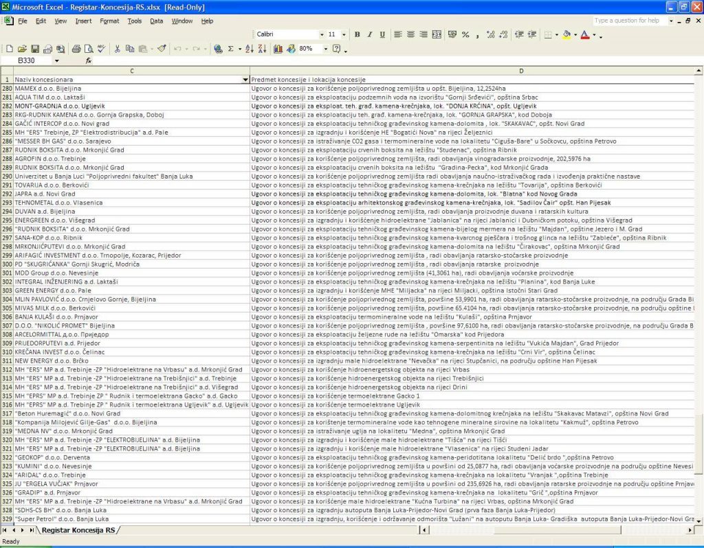Select the Registar Koncesija RS sheet tab
704x548 pixels.
[78, 530]
